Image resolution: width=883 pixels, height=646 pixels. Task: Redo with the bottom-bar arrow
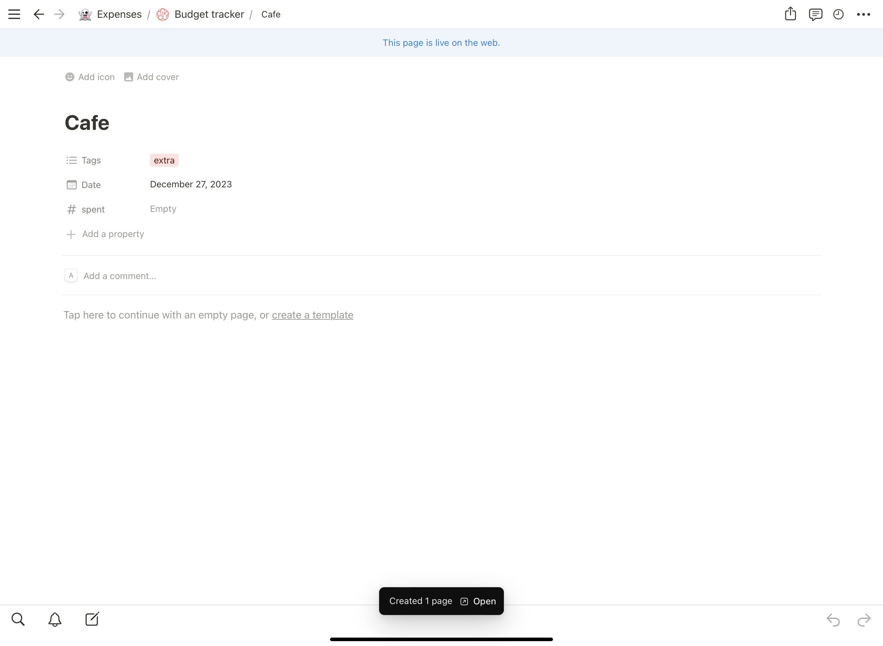tap(864, 620)
